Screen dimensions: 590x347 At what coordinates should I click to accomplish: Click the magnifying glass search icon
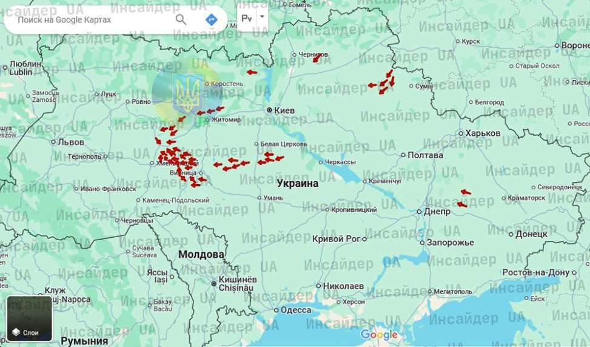(x=181, y=19)
